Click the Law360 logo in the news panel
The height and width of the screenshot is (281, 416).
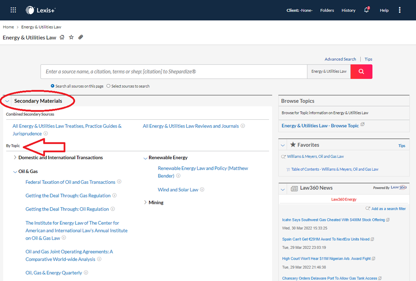pos(399,188)
